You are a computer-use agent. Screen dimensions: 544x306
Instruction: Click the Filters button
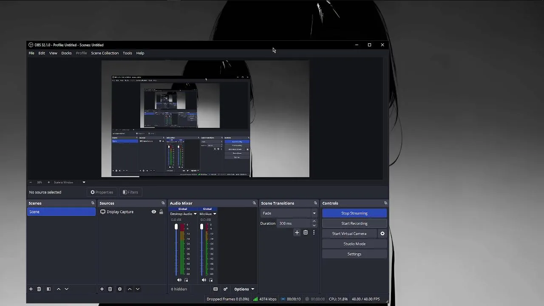click(x=130, y=192)
